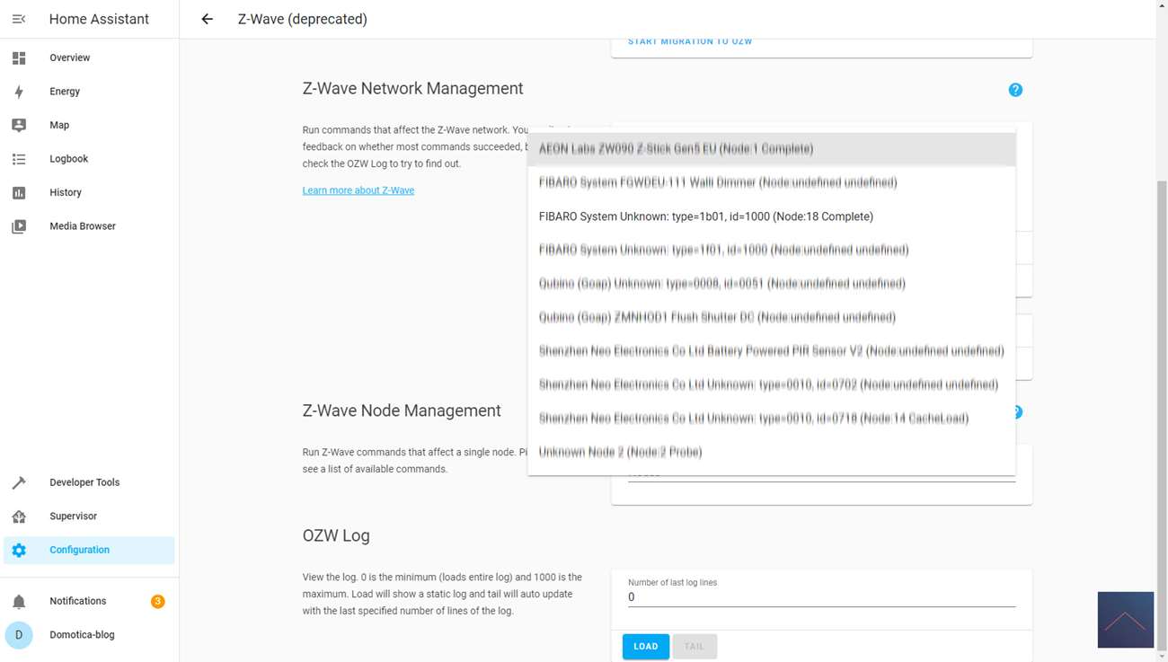This screenshot has width=1168, height=662.
Task: Go back using the arrow icon
Action: [x=208, y=19]
